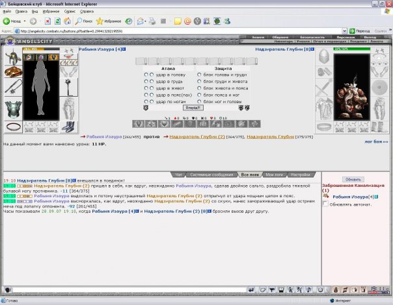Click the Stop icon in browser toolbar
The image size is (393, 305).
click(47, 21)
